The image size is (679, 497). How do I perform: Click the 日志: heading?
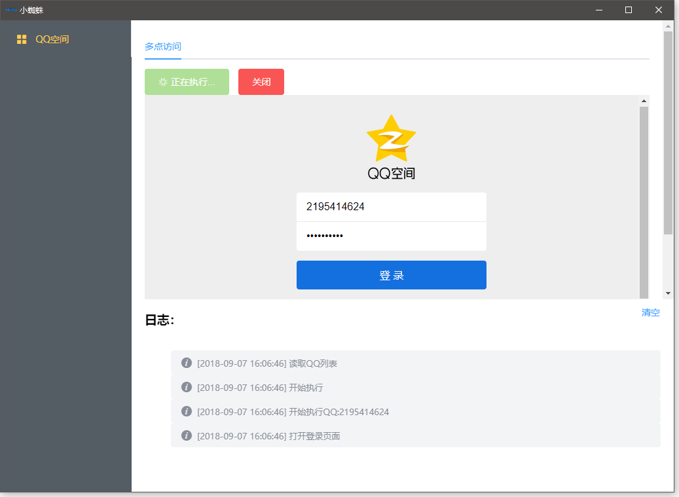[159, 320]
